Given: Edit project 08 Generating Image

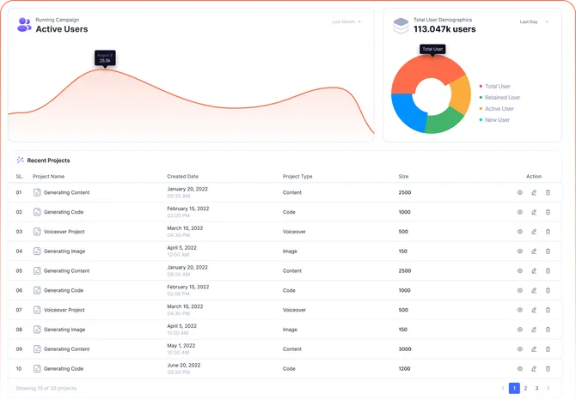Looking at the screenshot, I should pos(534,330).
